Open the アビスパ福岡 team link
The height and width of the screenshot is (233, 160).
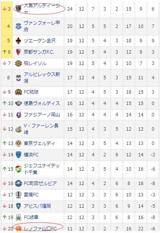[x=37, y=206]
